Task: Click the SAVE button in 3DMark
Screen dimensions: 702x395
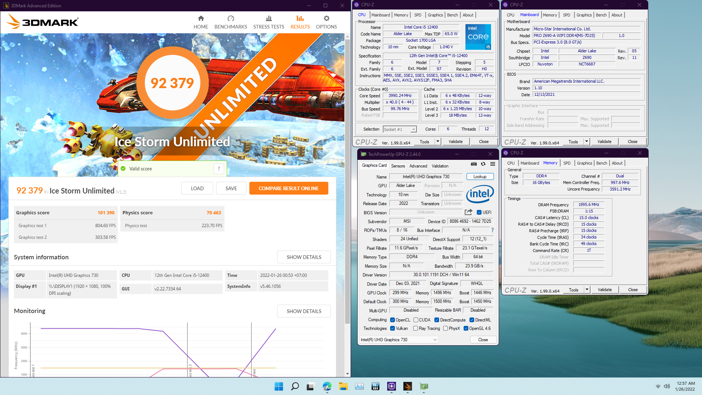Action: 231,188
